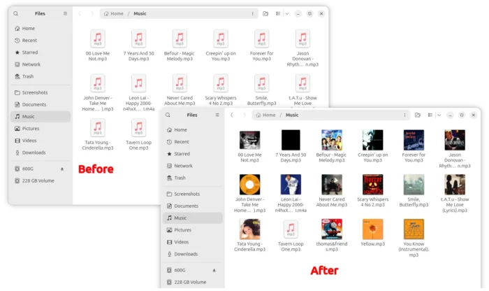This screenshot has width=489, height=291.
Task: Open Pictures in Before window sidebar
Action: [41, 128]
